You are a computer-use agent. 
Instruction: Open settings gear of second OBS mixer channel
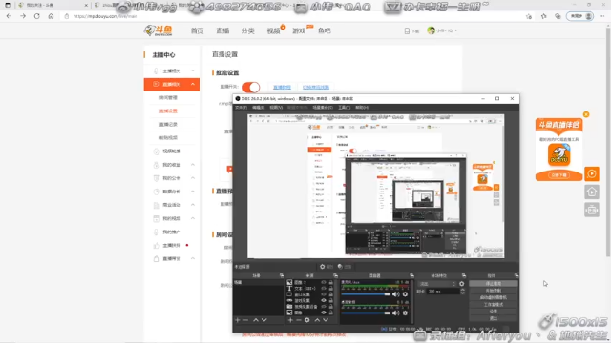pos(405,313)
